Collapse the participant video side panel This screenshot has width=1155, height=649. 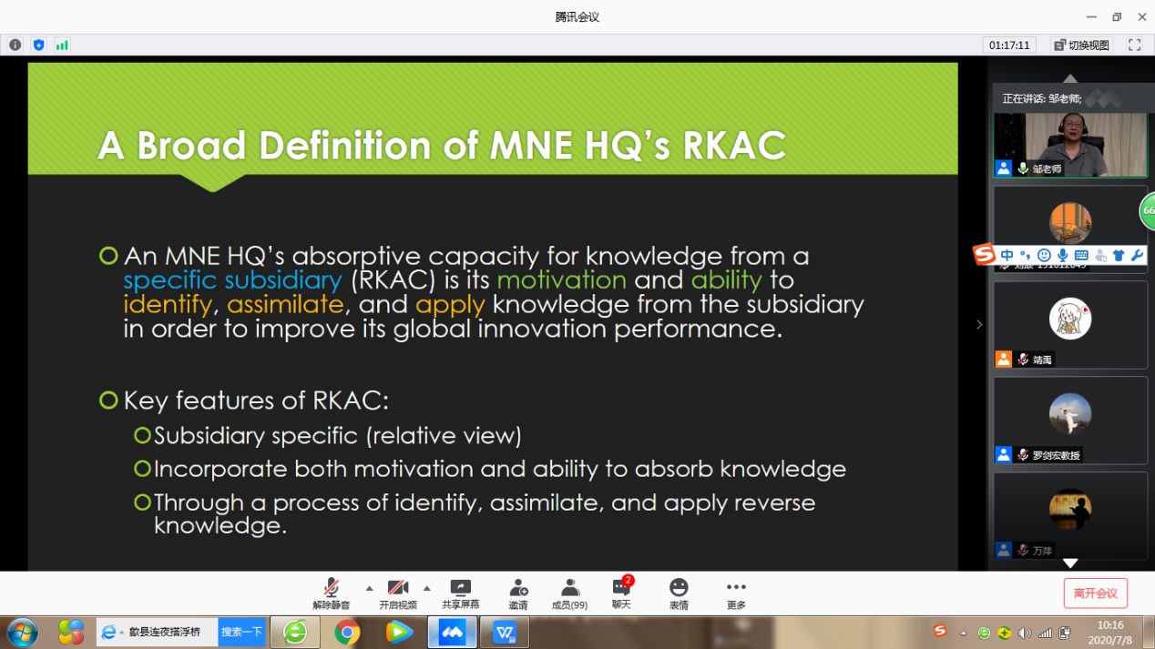[x=979, y=324]
